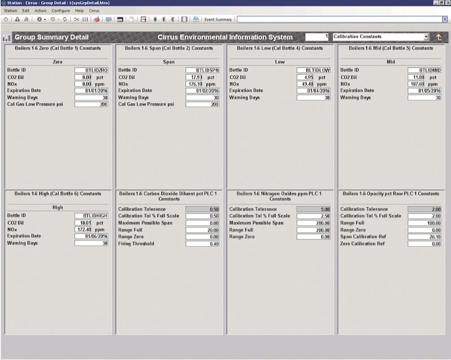This screenshot has width=451, height=360.
Task: Click the 'C' toolbar icon
Action: pyautogui.click(x=173, y=19)
